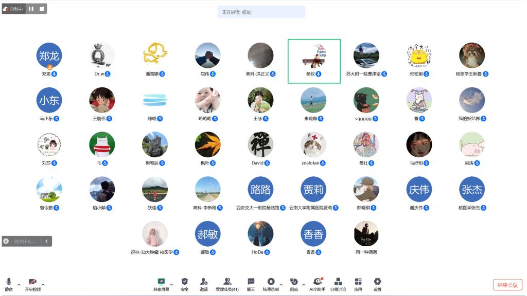Image resolution: width=527 pixels, height=296 pixels.
Task: Pause the recording in top-left bar
Action: pos(31,9)
